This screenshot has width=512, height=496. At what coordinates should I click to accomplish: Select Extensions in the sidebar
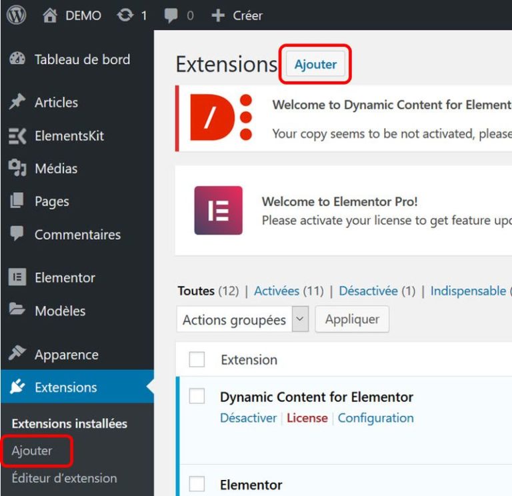point(77,387)
